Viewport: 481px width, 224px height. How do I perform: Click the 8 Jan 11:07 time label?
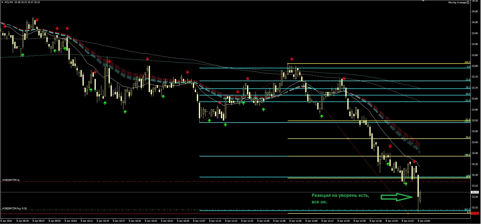[199, 221]
